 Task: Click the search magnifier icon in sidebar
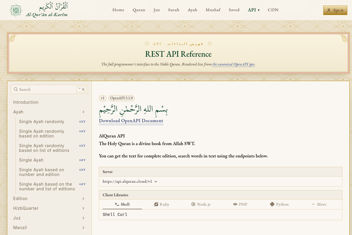[x=16, y=89]
